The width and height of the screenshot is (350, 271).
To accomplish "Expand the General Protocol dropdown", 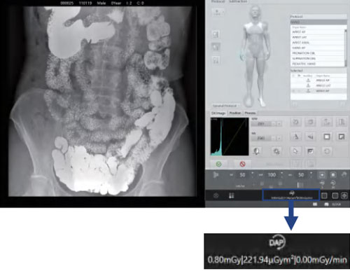I will [x=226, y=106].
